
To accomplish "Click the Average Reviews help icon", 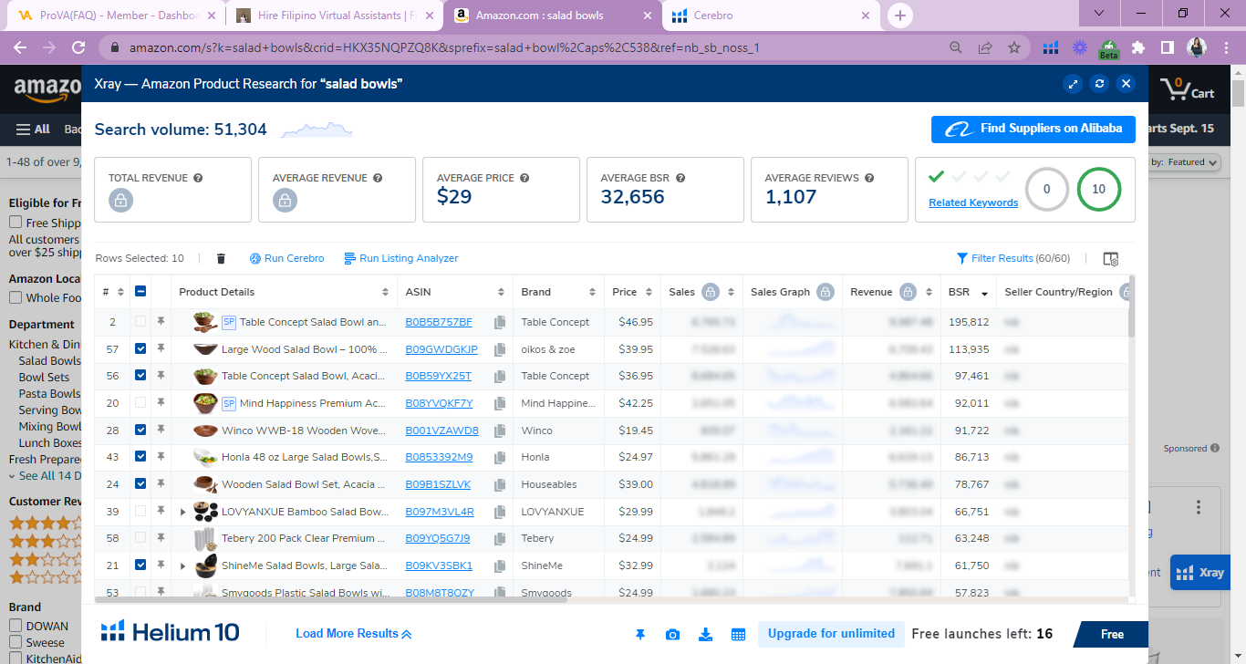I will click(869, 179).
